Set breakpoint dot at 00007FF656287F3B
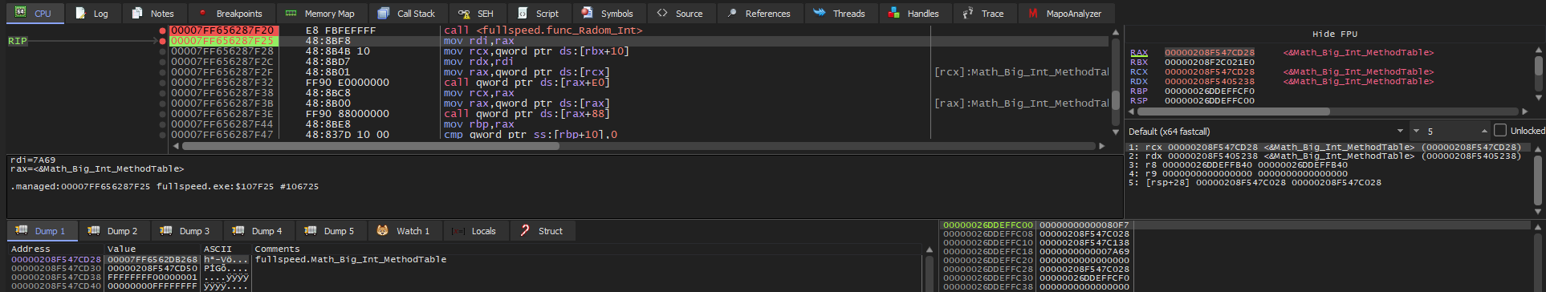This screenshot has width=1546, height=292. pyautogui.click(x=163, y=103)
